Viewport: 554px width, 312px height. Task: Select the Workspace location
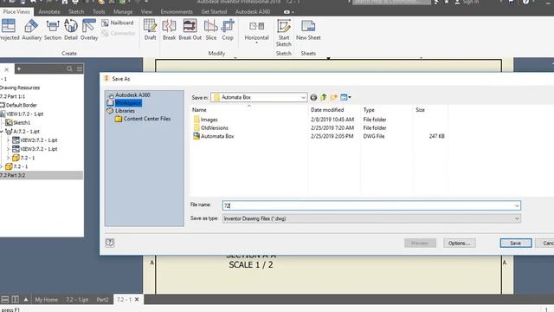click(125, 103)
